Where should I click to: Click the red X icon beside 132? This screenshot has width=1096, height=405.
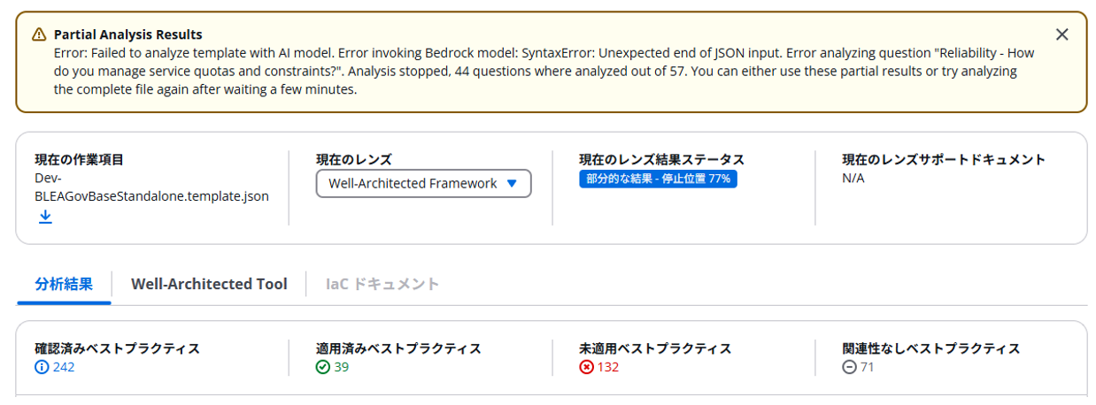[x=586, y=367]
